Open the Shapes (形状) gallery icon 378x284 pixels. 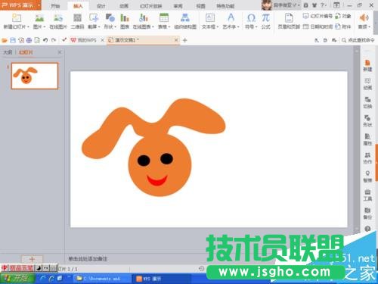[x=110, y=17]
